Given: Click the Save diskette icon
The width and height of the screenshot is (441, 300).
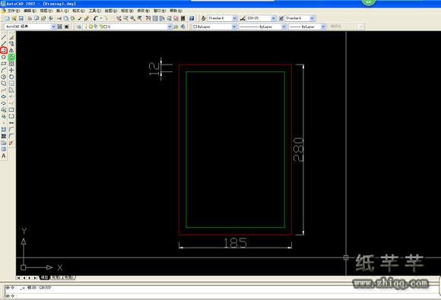Looking at the screenshot, I should (x=21, y=18).
